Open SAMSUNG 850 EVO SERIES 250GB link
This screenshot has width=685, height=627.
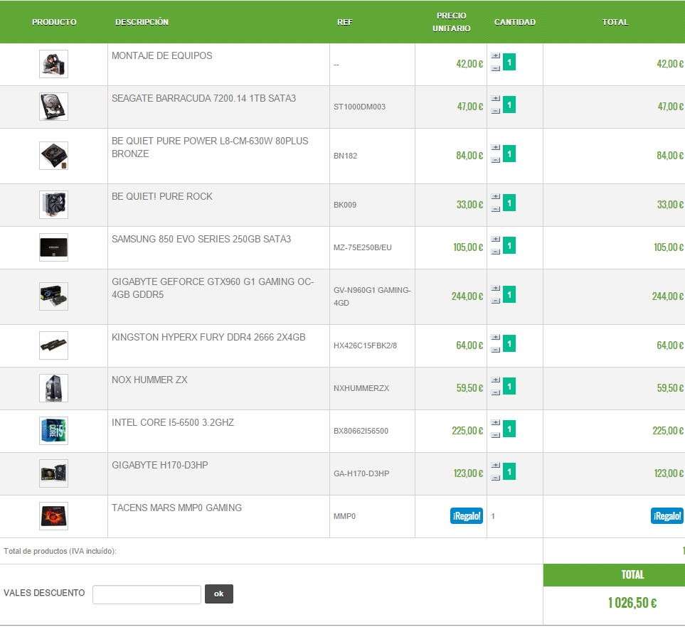click(201, 240)
